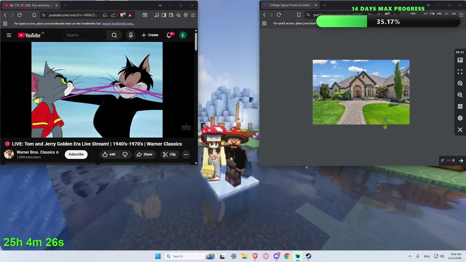Click the YouTube search magnifier button
The image size is (466, 262).
point(114,35)
